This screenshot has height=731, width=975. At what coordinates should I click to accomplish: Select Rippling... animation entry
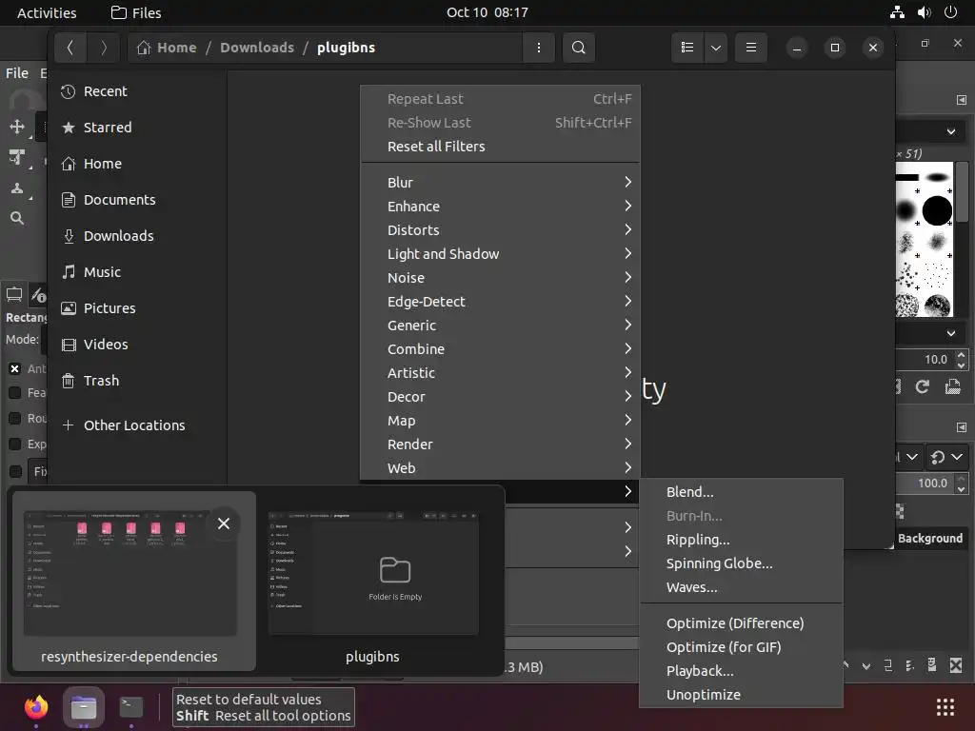point(741,540)
